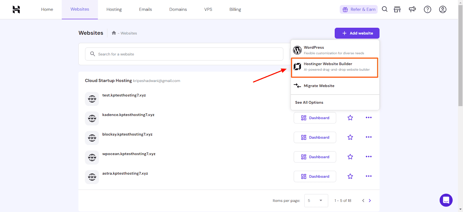
Task: Open the user profile account icon
Action: pyautogui.click(x=442, y=10)
